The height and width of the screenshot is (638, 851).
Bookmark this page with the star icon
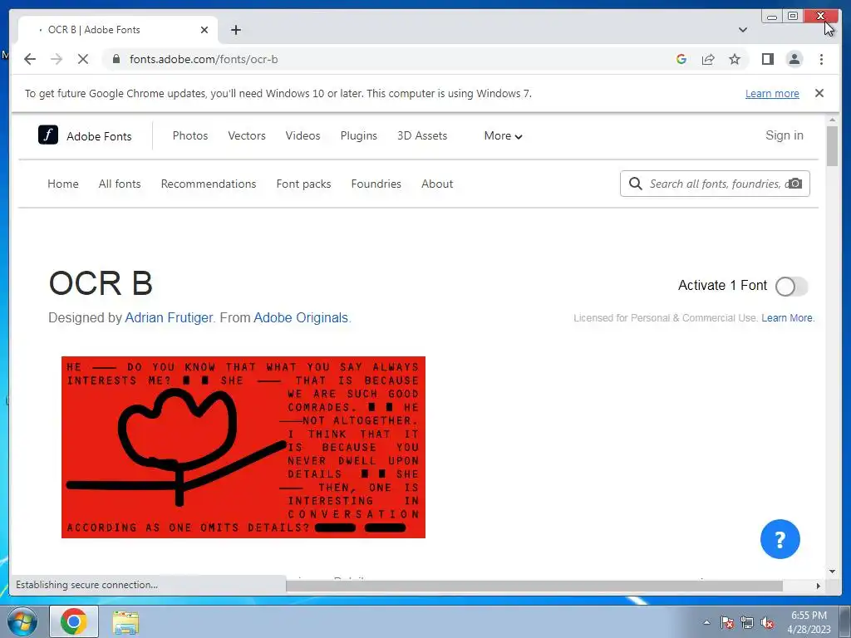click(x=735, y=59)
